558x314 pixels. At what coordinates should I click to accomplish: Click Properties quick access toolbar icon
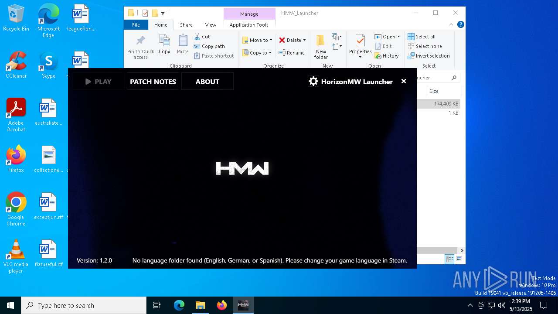pyautogui.click(x=145, y=13)
